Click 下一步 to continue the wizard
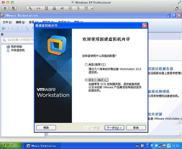Image resolution: width=182 pixels, height=149 pixels. point(114,128)
